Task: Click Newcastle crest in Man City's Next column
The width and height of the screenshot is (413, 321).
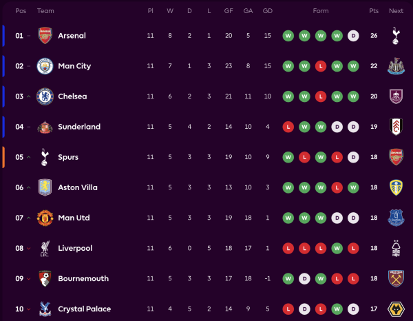Action: point(396,66)
